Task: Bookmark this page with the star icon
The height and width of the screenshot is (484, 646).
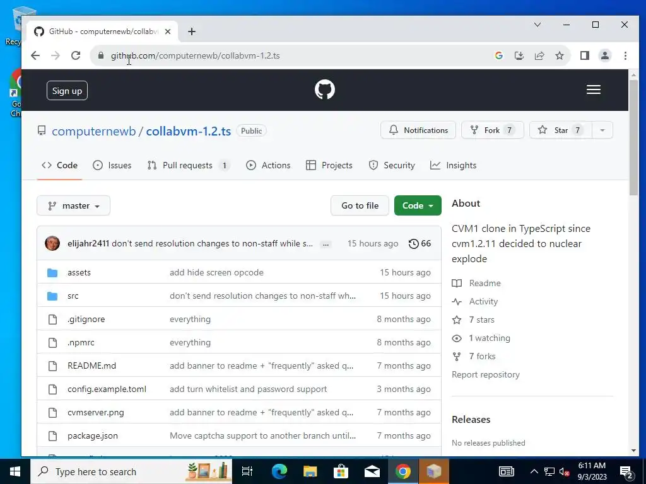Action: [559, 55]
